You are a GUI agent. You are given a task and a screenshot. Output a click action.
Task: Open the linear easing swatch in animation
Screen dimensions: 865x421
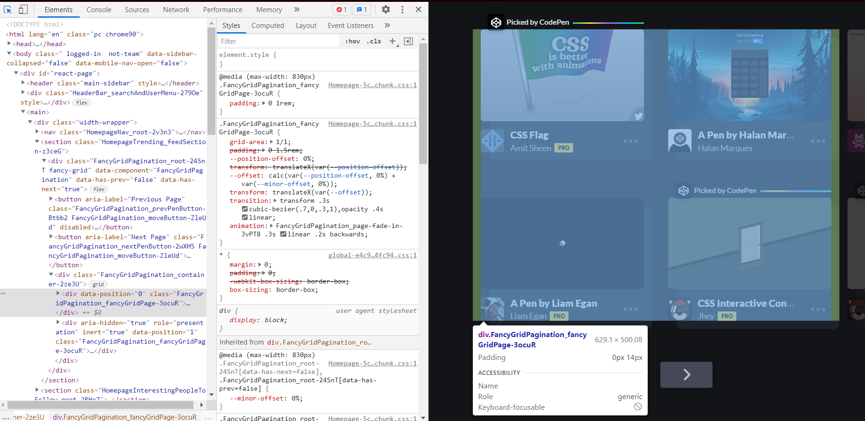point(283,235)
